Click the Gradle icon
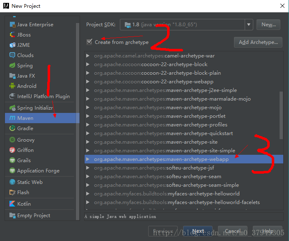This screenshot has width=289, height=241. pyautogui.click(x=12, y=129)
